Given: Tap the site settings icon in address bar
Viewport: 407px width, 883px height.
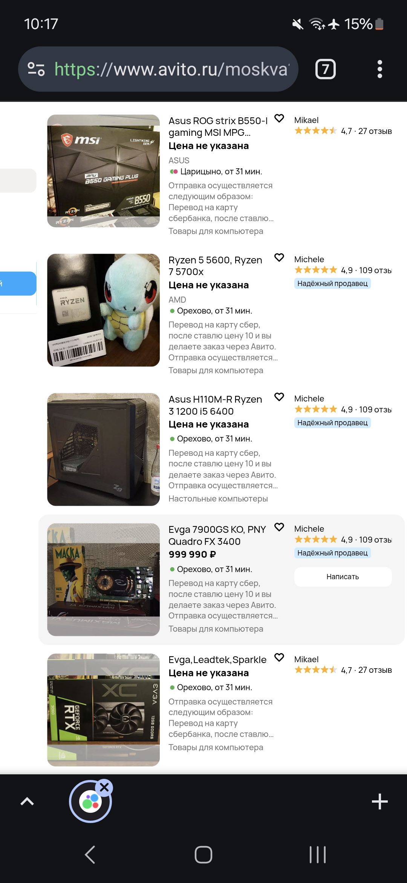Looking at the screenshot, I should click(36, 69).
